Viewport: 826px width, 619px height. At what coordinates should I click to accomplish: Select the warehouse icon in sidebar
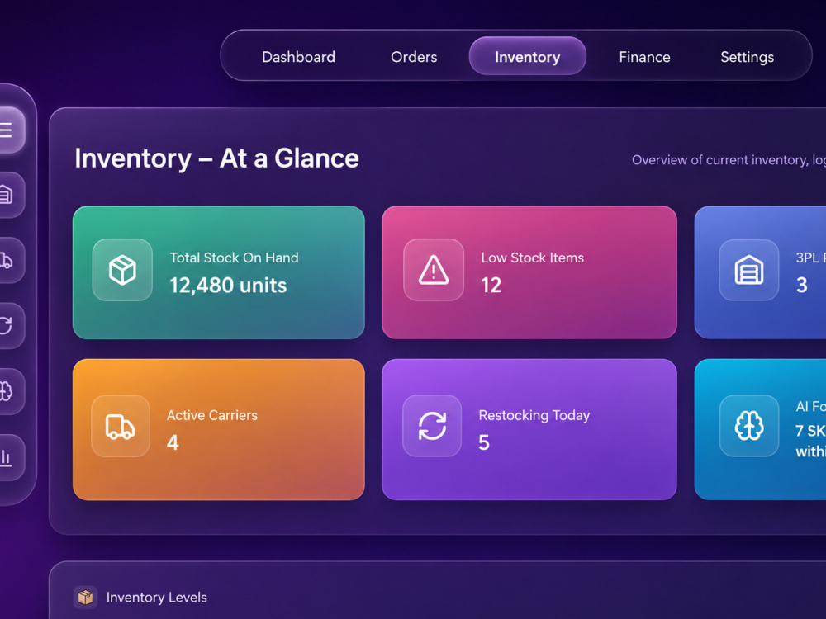(x=7, y=195)
